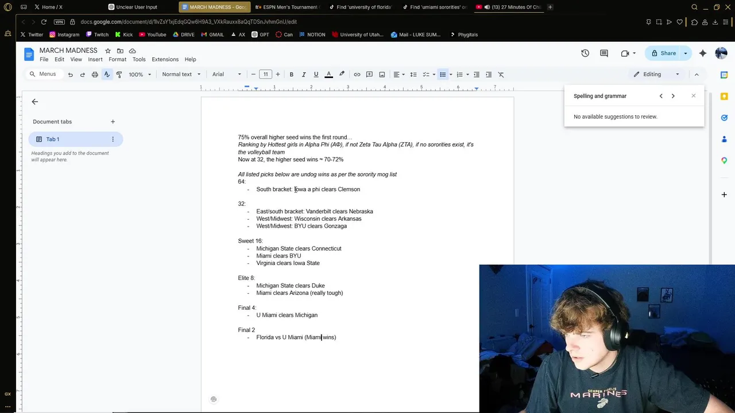Move document using folder icon
The width and height of the screenshot is (735, 413).
[120, 51]
